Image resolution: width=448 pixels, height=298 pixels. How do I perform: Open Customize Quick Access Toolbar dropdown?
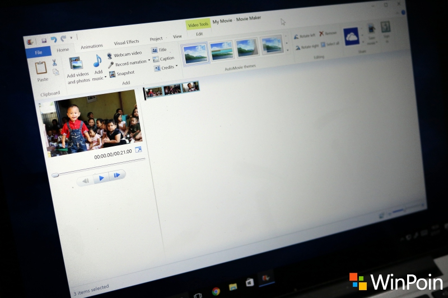click(x=71, y=37)
